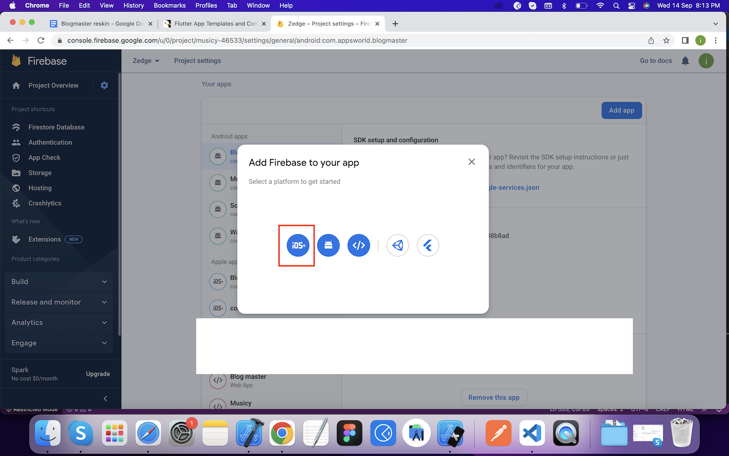Select the Flutter platform icon in dialog
This screenshot has height=456, width=729.
coord(428,246)
